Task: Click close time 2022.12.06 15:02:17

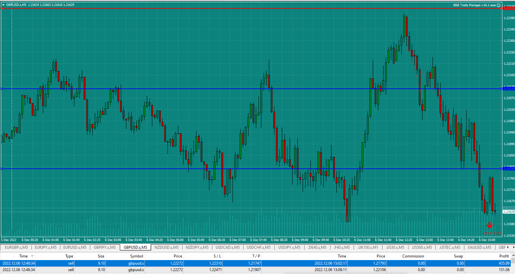Action: [x=331, y=263]
